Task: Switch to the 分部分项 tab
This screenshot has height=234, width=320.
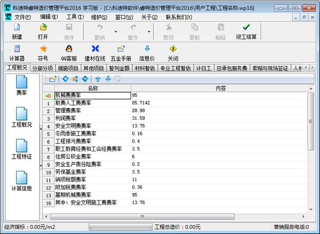Action: point(43,68)
